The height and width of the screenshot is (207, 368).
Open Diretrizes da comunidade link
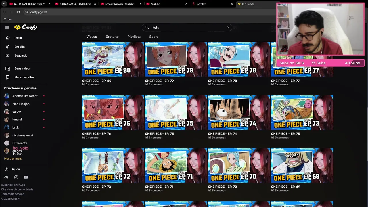17,189
